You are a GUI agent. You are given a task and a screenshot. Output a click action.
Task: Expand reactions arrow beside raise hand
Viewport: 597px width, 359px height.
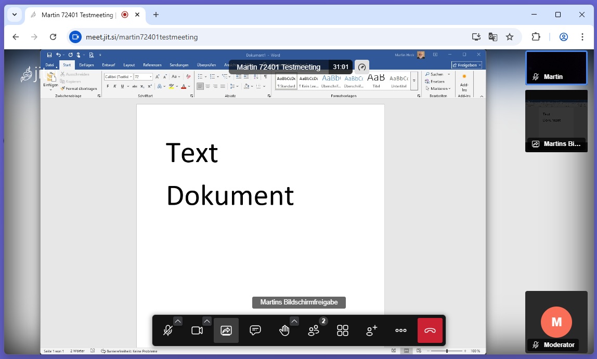tap(294, 321)
